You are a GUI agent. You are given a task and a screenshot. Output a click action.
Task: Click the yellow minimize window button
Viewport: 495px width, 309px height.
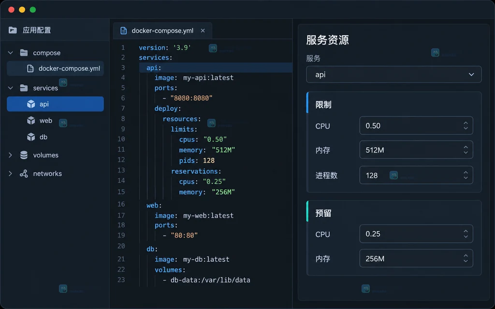[22, 10]
